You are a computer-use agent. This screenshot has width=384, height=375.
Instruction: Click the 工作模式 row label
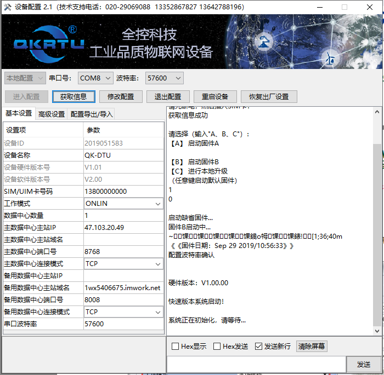point(17,204)
